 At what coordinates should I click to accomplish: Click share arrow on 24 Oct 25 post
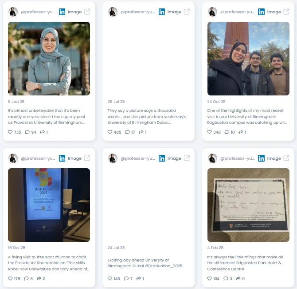pos(241,132)
